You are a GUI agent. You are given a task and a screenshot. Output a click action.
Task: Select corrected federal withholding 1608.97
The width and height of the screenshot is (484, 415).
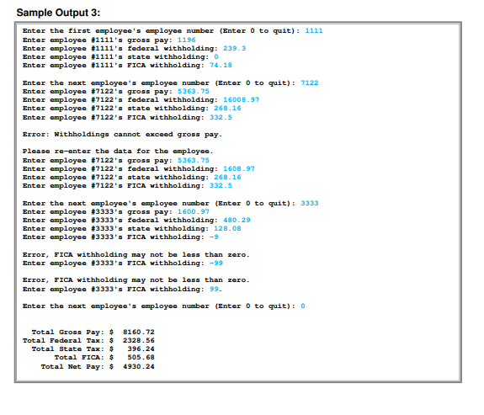[239, 169]
